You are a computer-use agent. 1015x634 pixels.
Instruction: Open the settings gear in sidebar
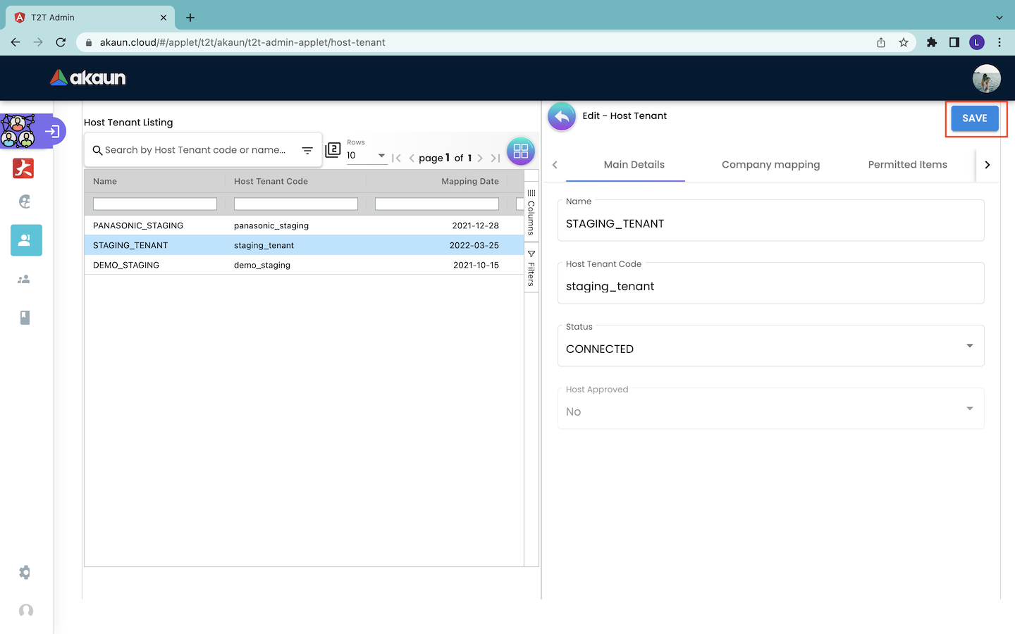coord(25,573)
